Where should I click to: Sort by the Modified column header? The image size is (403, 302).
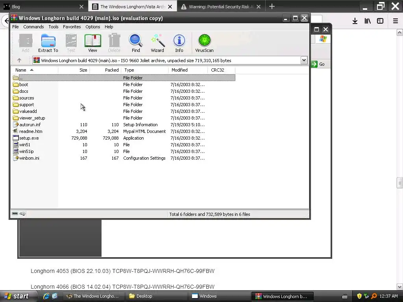click(x=188, y=70)
